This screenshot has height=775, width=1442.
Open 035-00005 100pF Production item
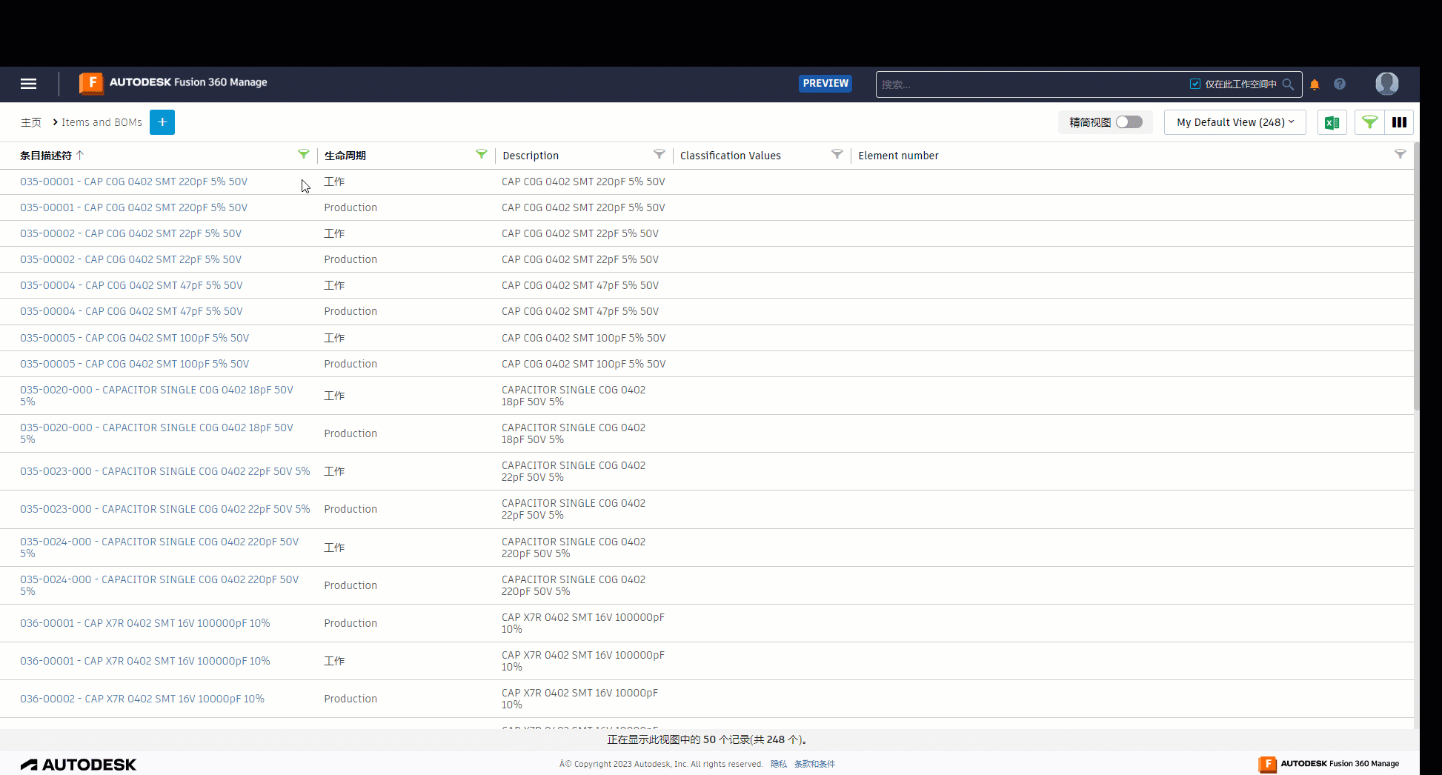click(x=134, y=364)
